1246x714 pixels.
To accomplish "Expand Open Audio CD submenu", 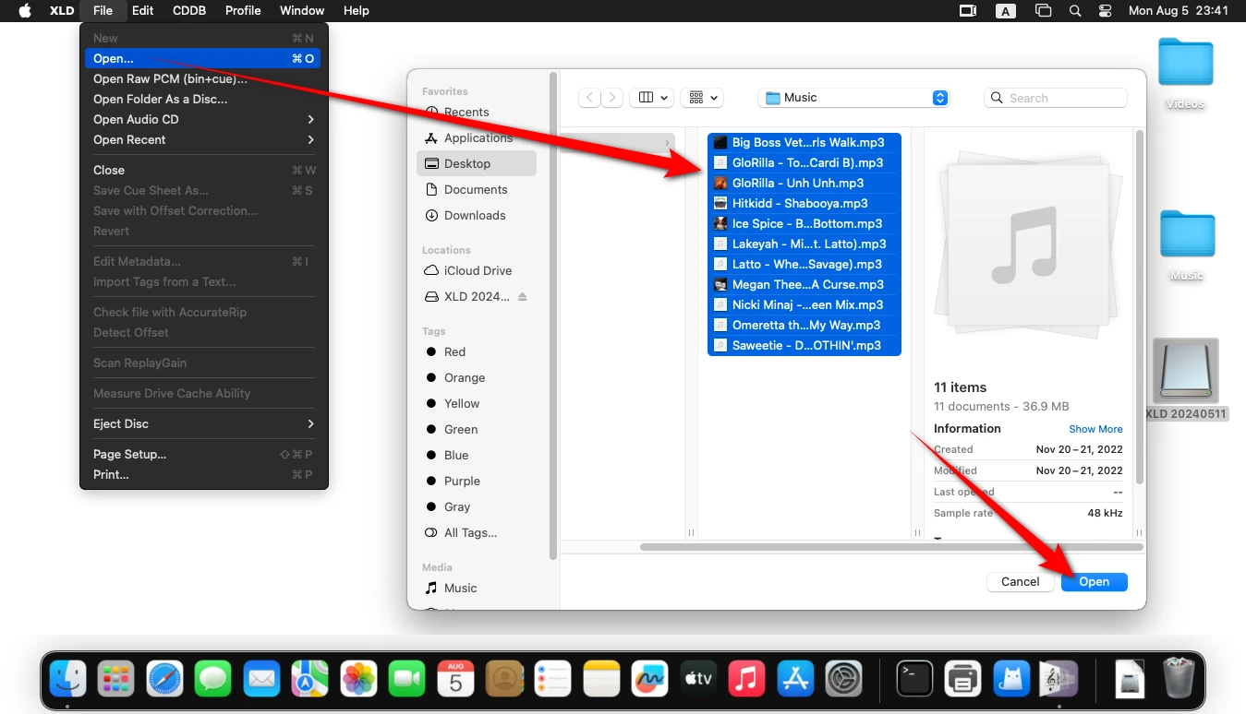I will [204, 120].
